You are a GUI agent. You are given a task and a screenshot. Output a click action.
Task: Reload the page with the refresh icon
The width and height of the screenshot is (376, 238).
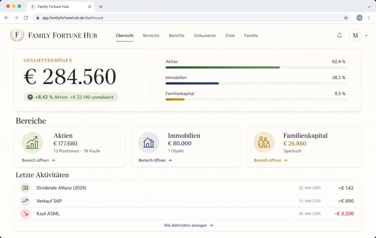pyautogui.click(x=26, y=18)
